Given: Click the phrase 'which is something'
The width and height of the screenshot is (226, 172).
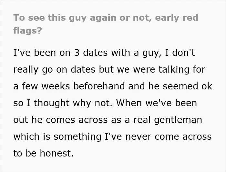Looking at the screenshot, I should click(x=57, y=137).
